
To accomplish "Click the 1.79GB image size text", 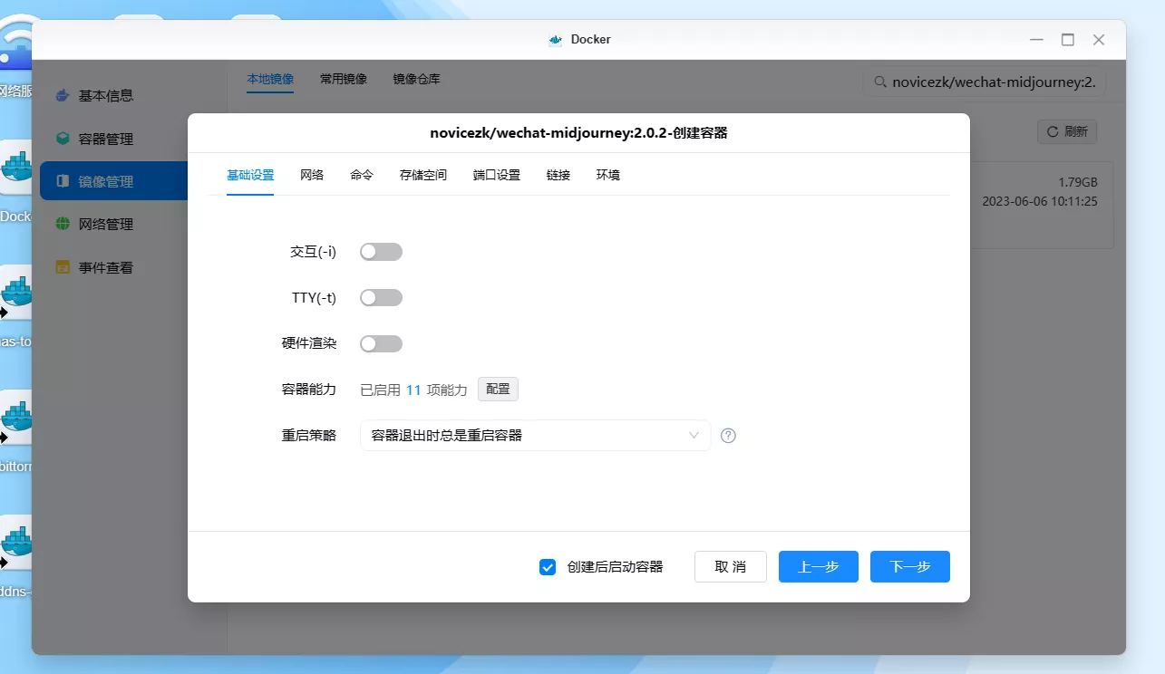I will (1078, 182).
